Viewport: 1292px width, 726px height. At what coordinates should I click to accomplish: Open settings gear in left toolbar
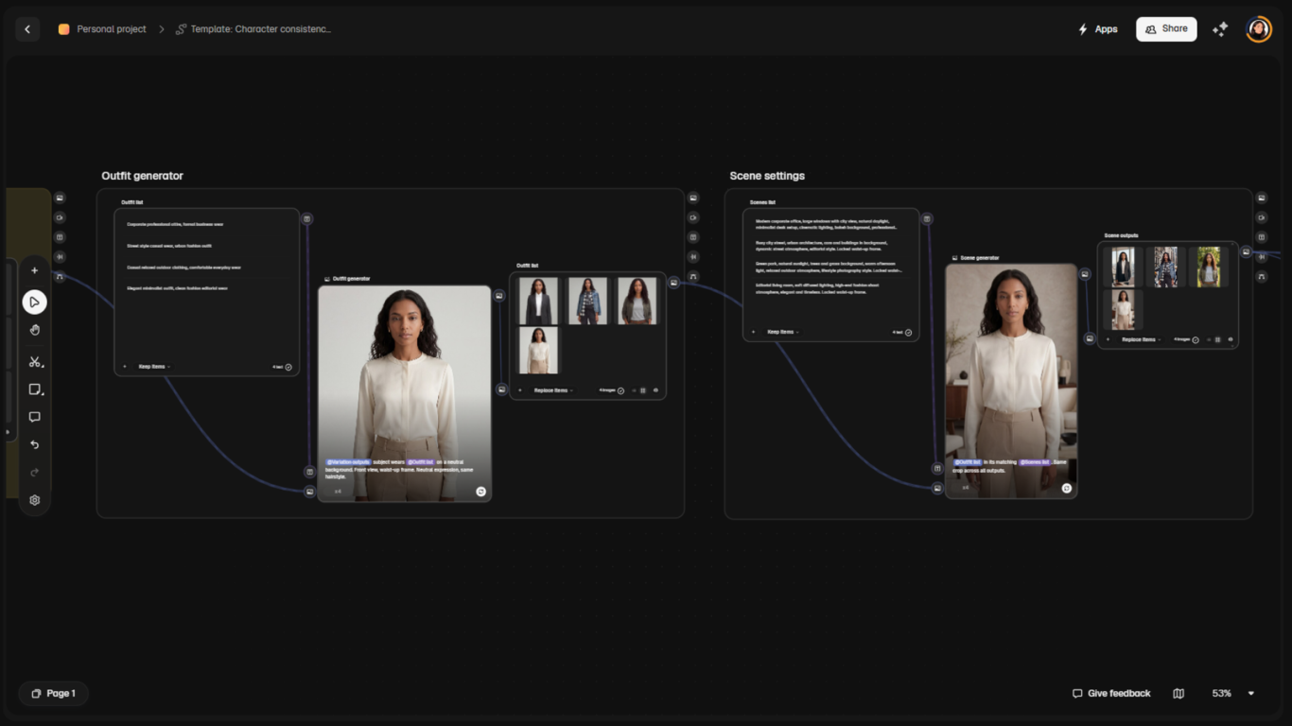(x=35, y=500)
